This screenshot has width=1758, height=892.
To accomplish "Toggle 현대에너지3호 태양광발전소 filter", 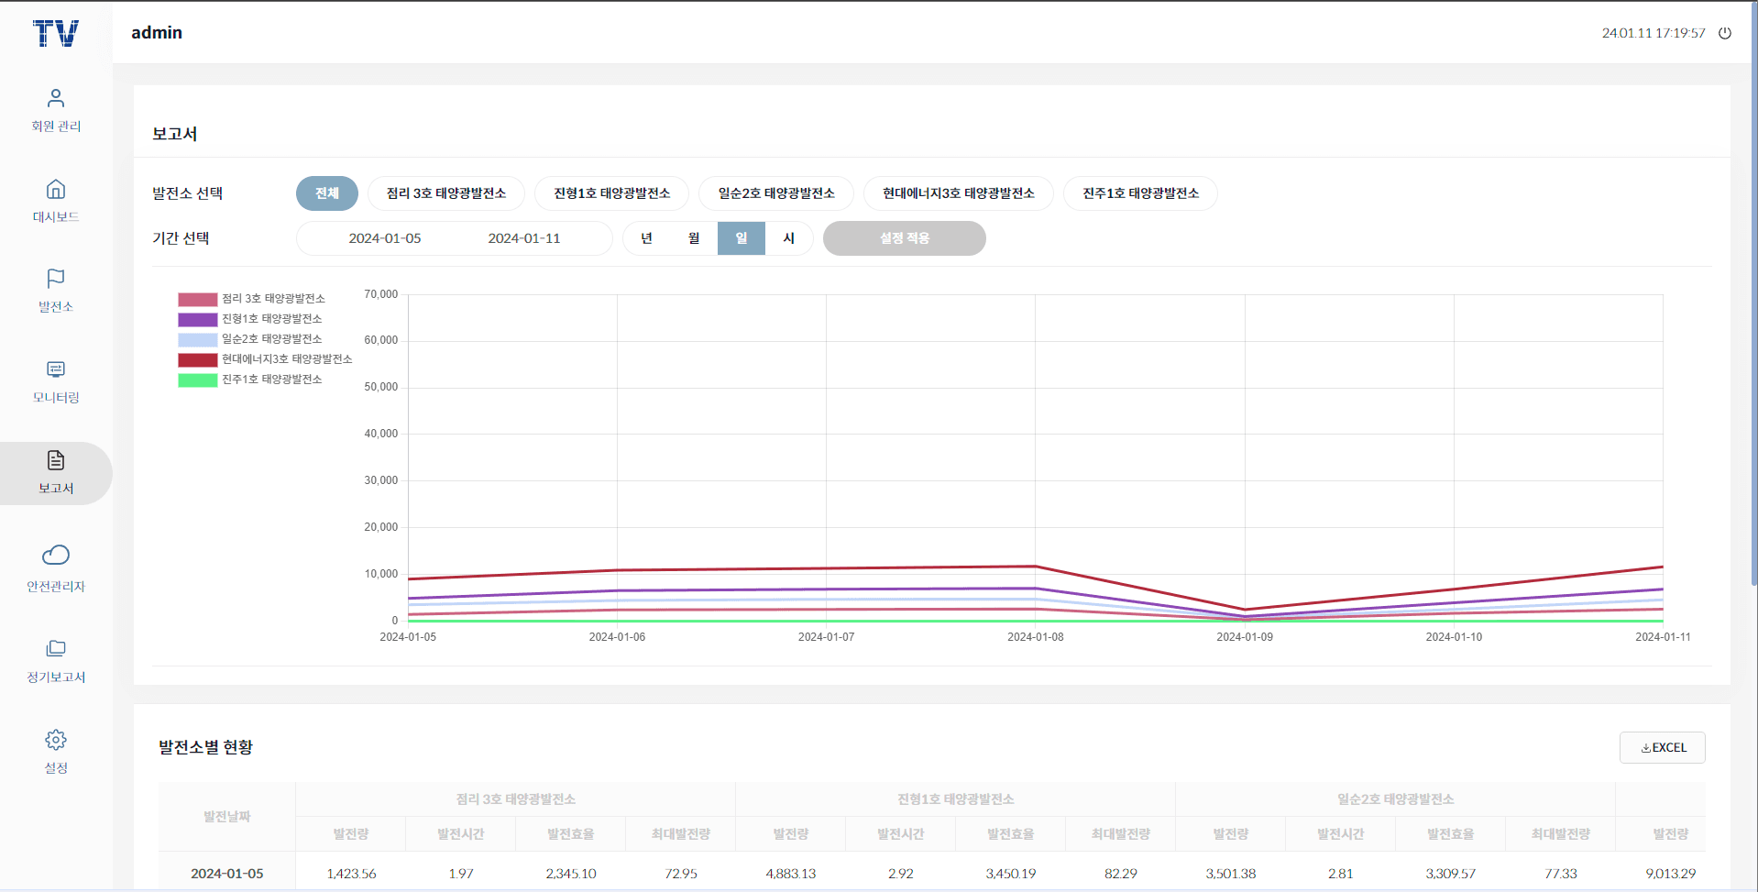I will click(x=958, y=193).
